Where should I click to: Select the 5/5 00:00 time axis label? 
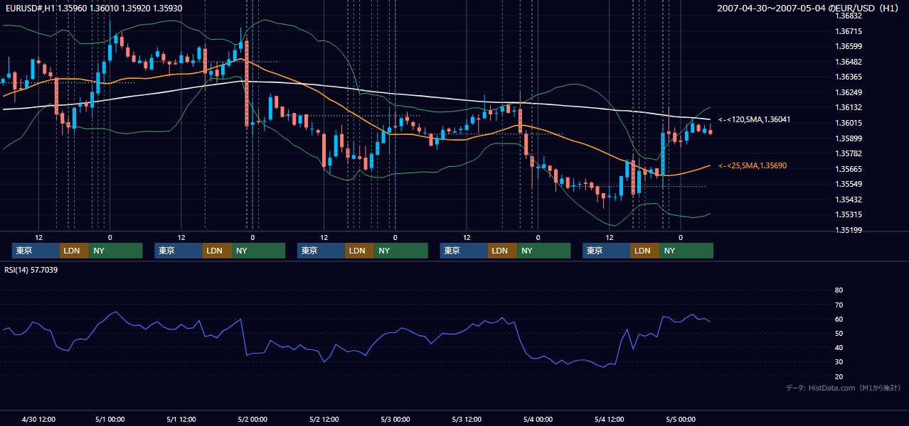click(681, 420)
